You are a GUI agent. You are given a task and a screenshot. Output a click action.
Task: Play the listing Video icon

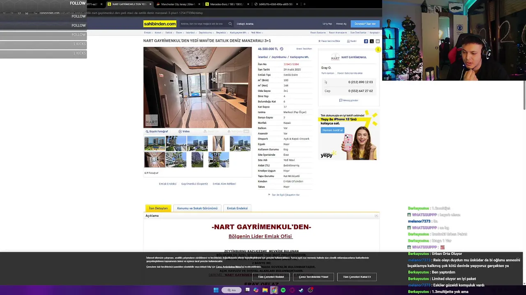[x=180, y=132]
